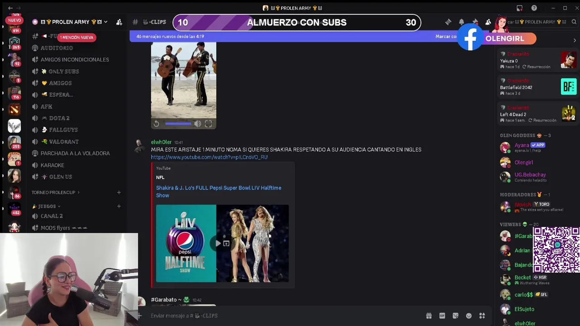Type in the Enviar mensaje input field
Image resolution: width=580 pixels, height=326 pixels.
click(x=285, y=316)
